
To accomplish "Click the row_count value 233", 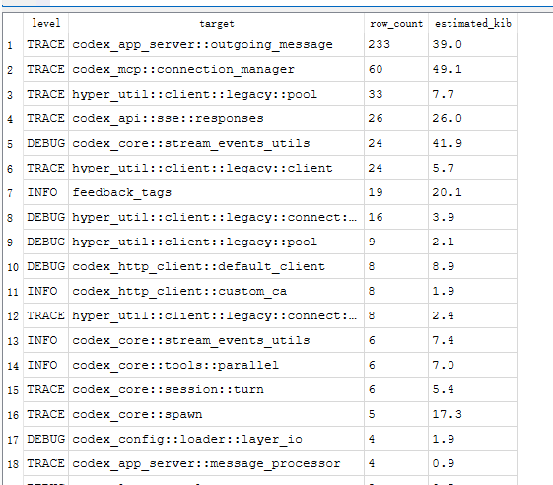I will (x=396, y=44).
